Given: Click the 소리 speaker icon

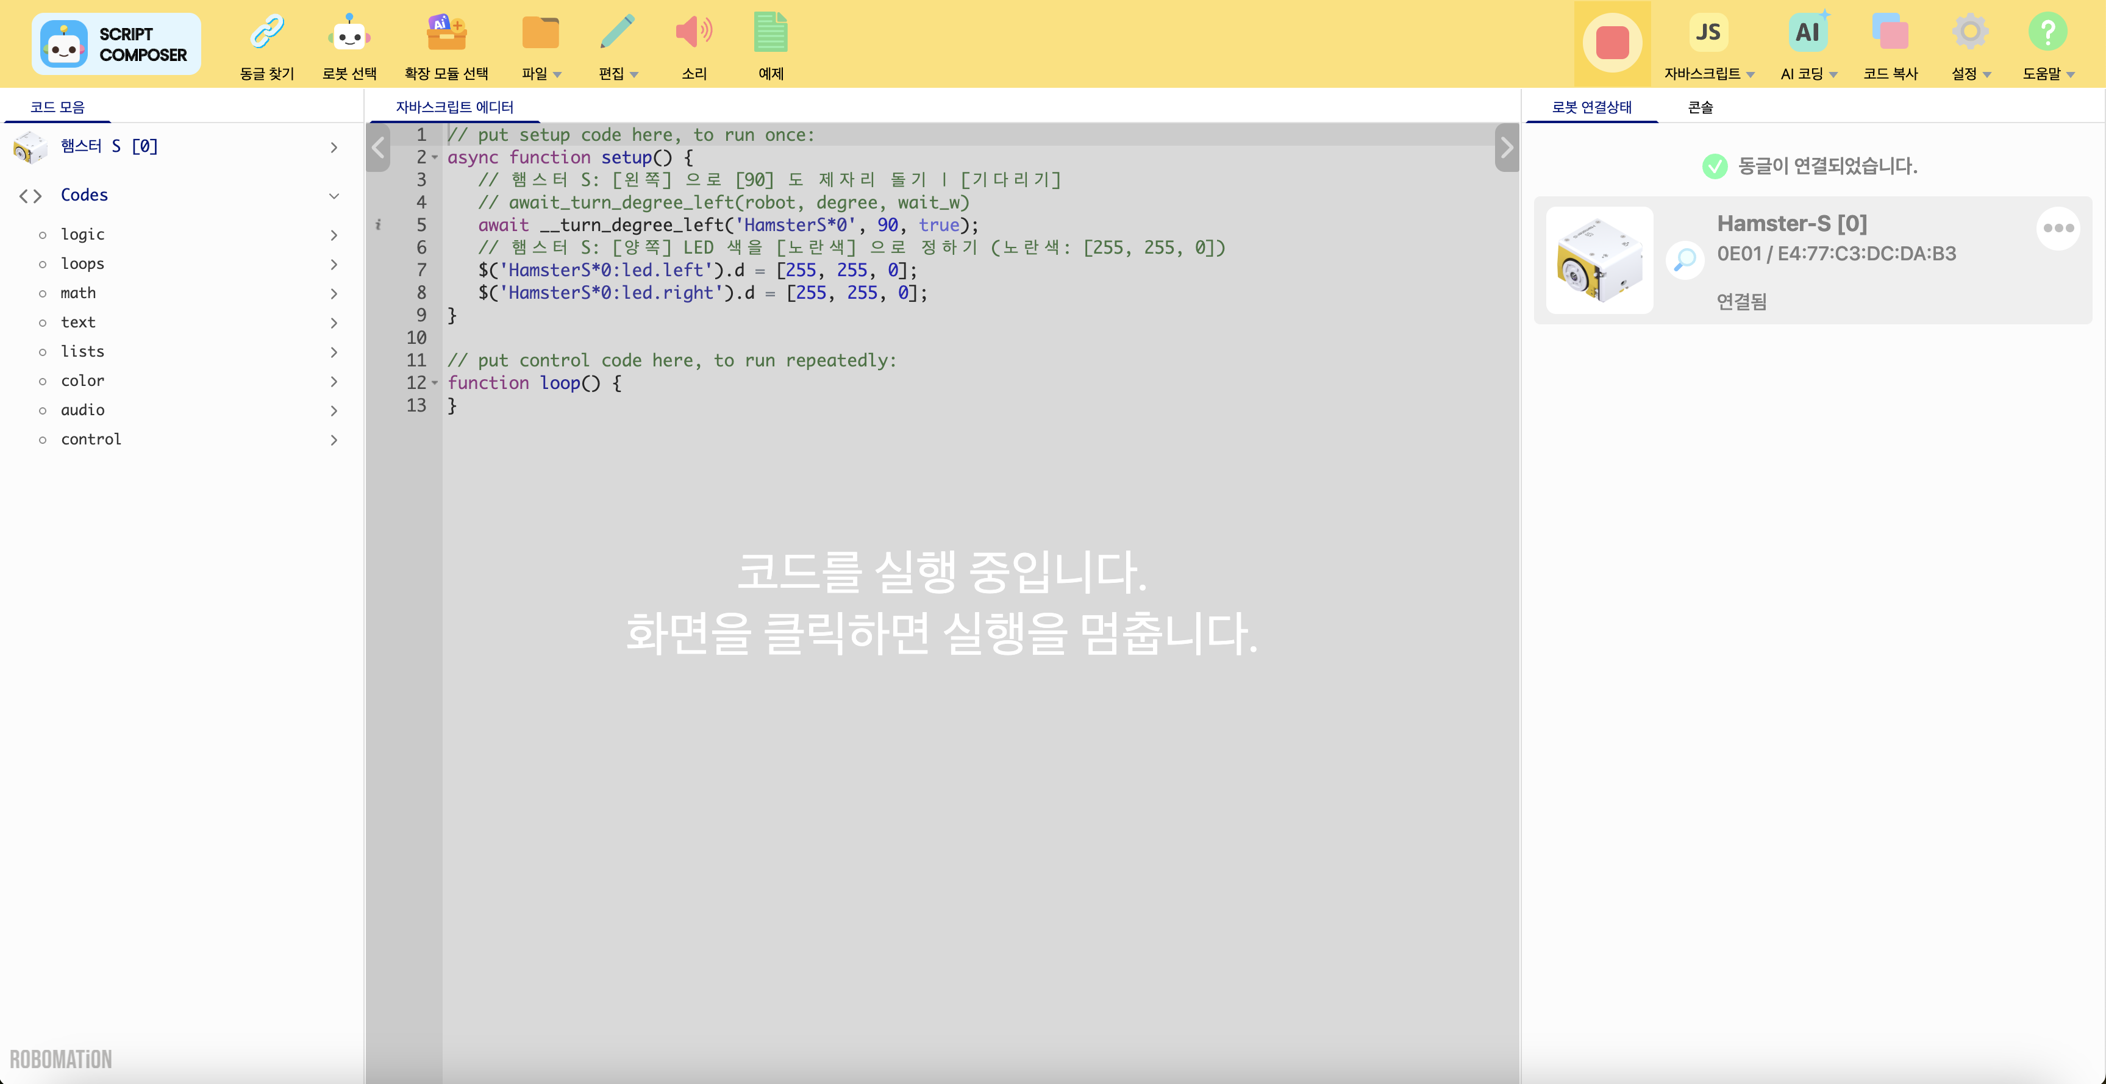Looking at the screenshot, I should point(693,33).
